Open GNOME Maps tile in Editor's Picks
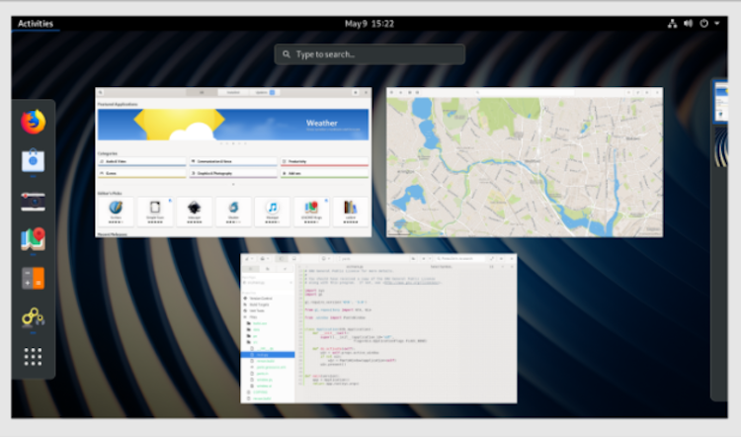This screenshot has height=437, width=741. [311, 212]
